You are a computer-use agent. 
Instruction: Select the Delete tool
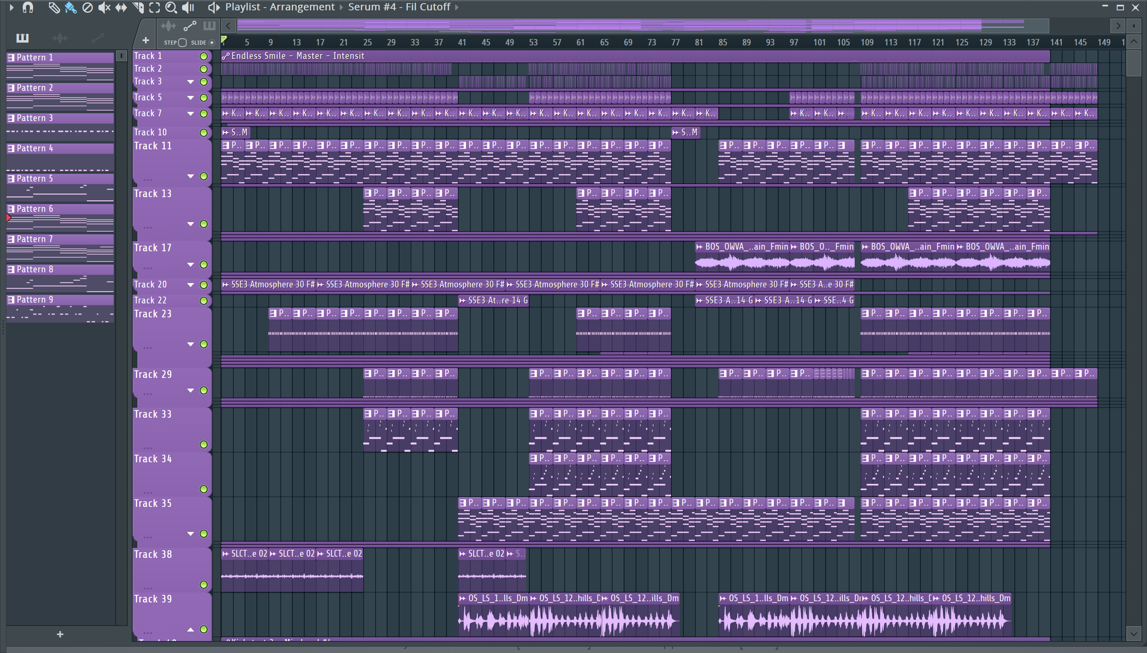(x=88, y=7)
